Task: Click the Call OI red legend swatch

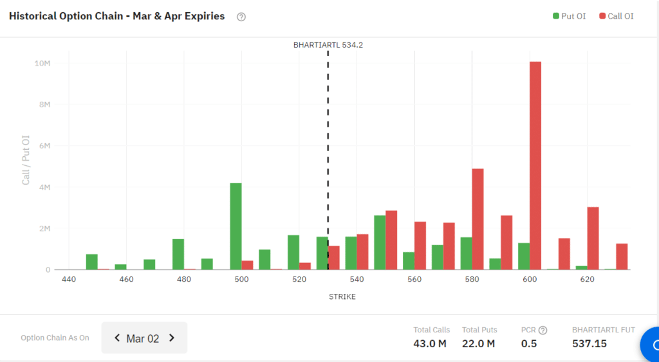Action: click(602, 16)
